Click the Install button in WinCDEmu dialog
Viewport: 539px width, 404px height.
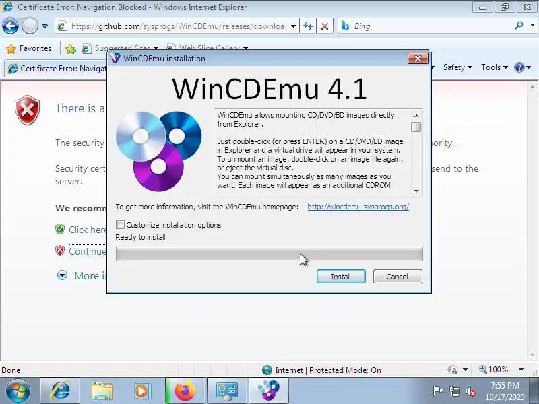(341, 277)
